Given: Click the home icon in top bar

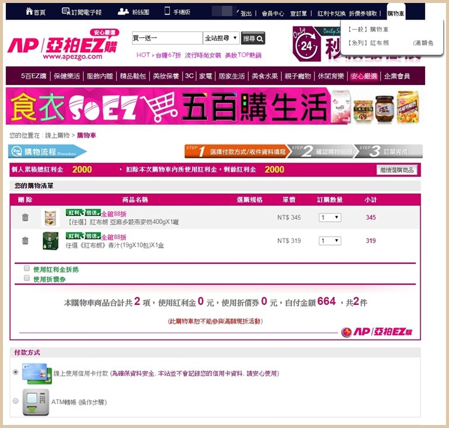Looking at the screenshot, I should 29,12.
